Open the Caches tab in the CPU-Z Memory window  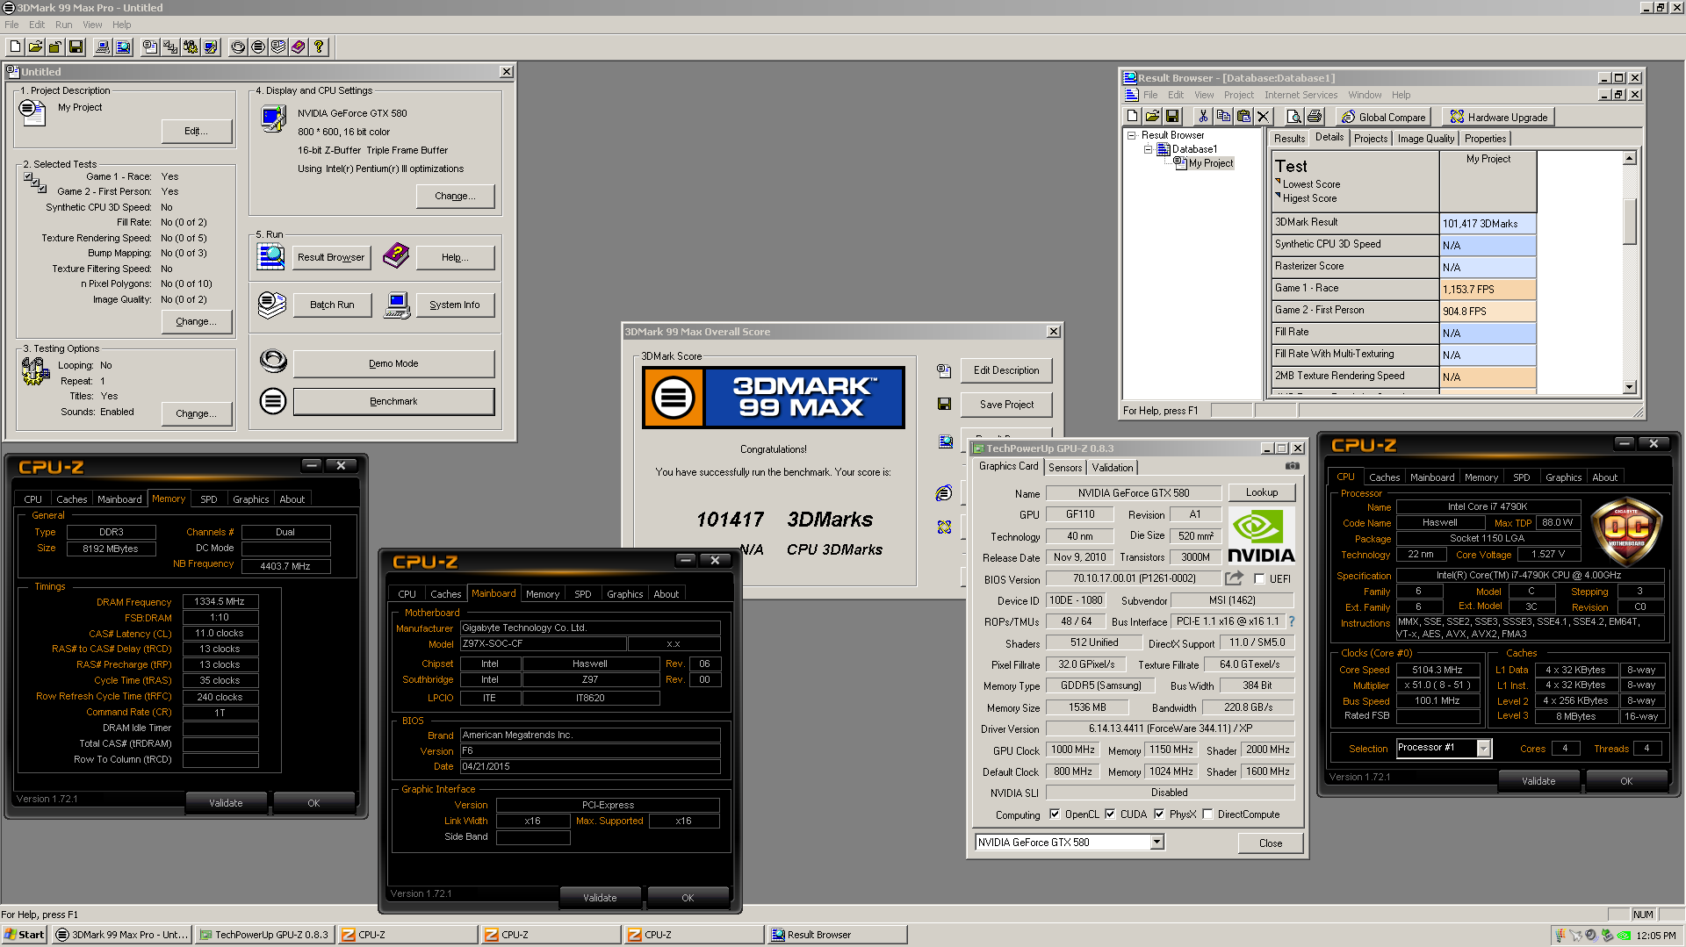[71, 499]
